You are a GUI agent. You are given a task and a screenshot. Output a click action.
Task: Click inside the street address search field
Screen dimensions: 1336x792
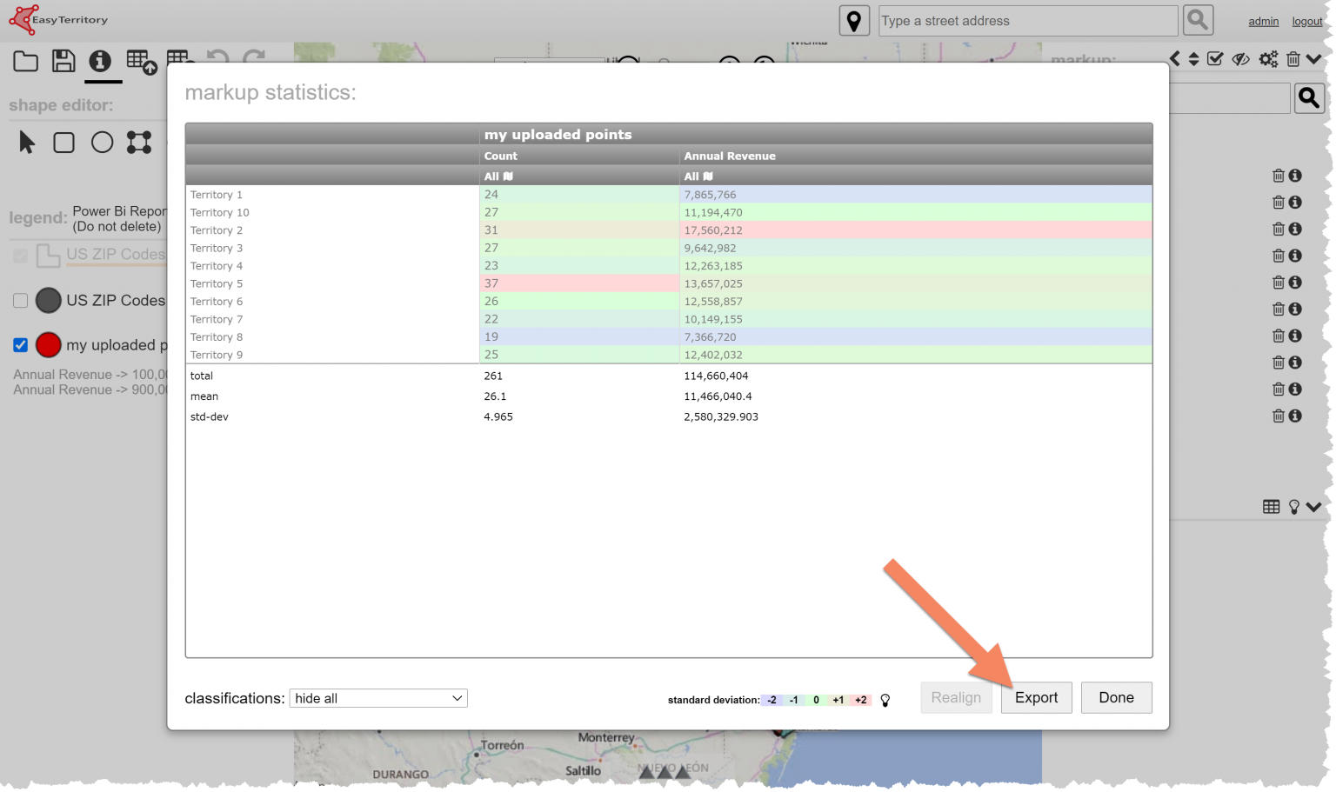click(x=1026, y=20)
